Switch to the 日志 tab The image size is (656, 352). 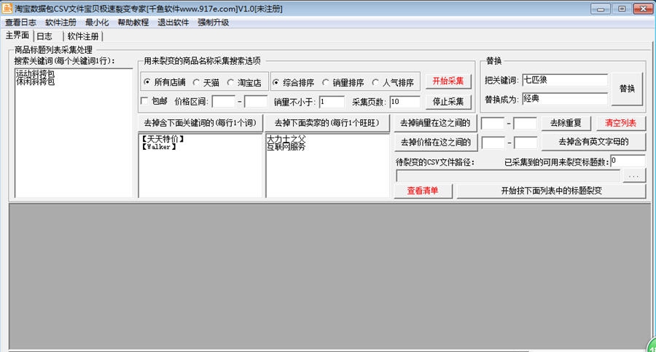(x=44, y=36)
